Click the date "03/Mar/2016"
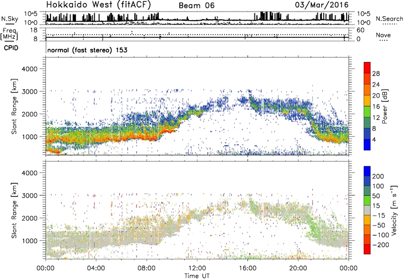Image resolution: width=403 pixels, height=279 pixels. coord(322,5)
